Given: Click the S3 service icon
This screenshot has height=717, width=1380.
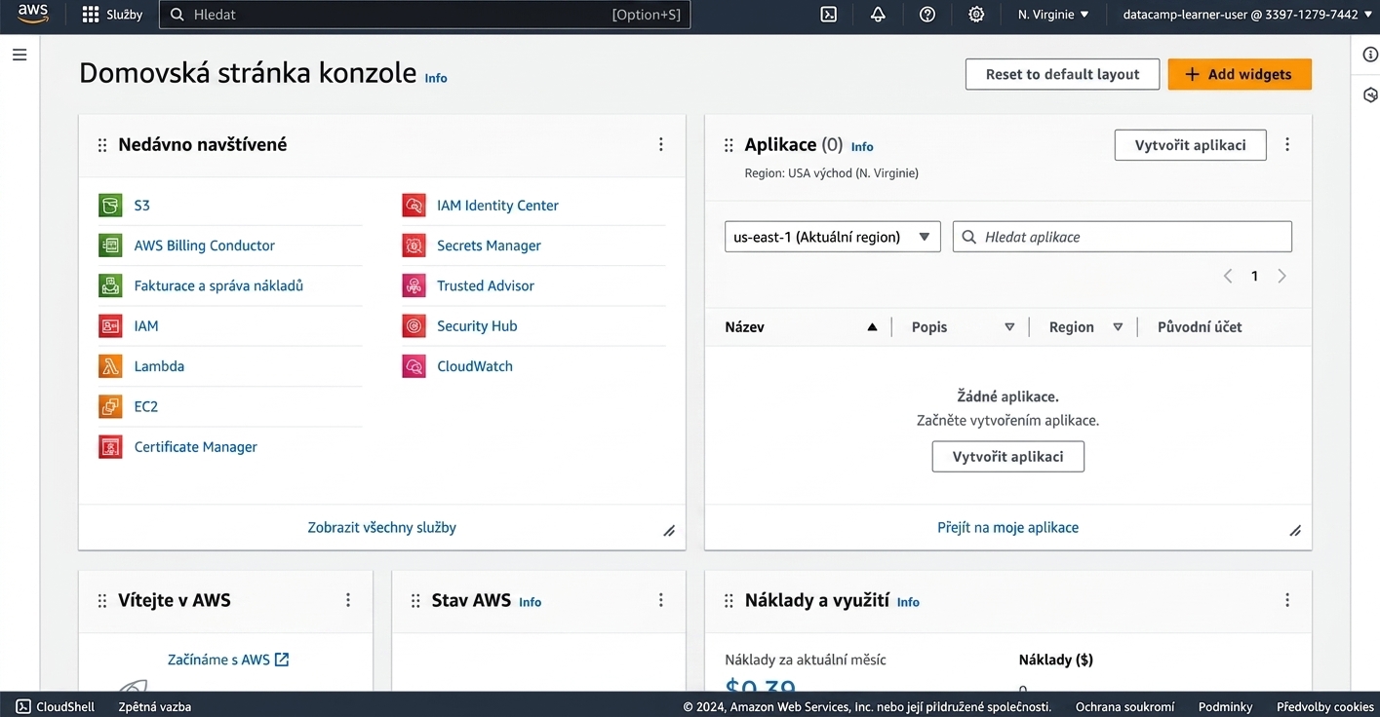Looking at the screenshot, I should [x=110, y=206].
